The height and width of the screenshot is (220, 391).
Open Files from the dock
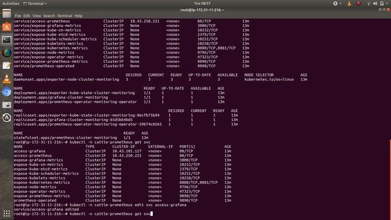pos(7,13)
